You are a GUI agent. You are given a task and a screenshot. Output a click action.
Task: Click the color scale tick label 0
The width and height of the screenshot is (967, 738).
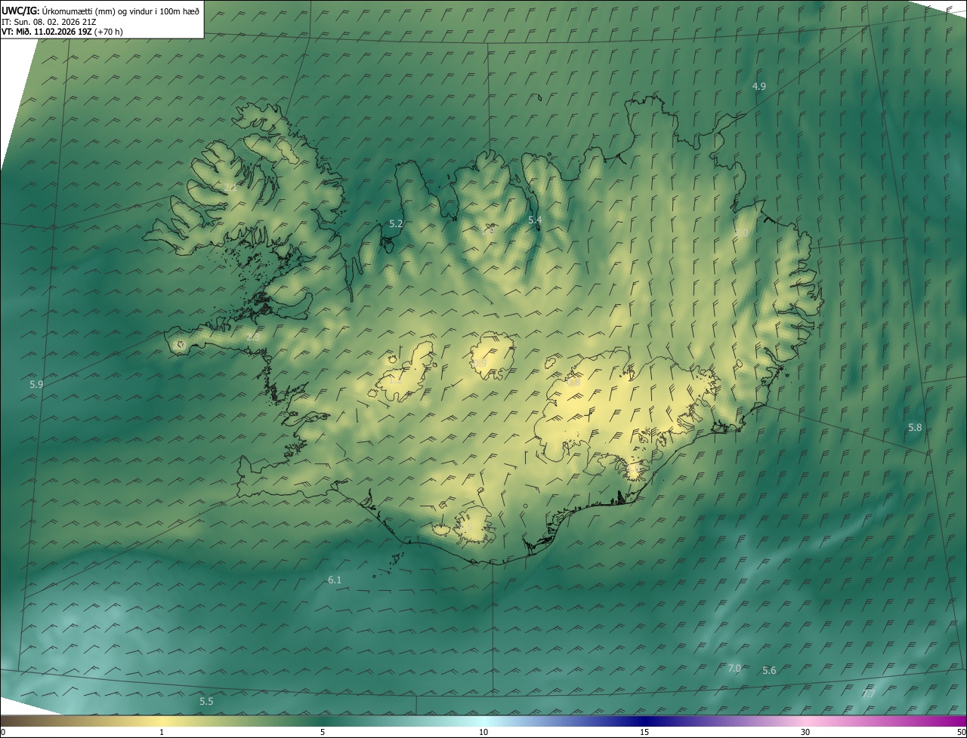pyautogui.click(x=3, y=733)
